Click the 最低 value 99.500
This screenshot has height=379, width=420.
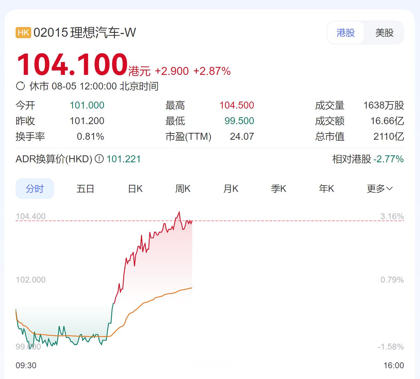239,121
